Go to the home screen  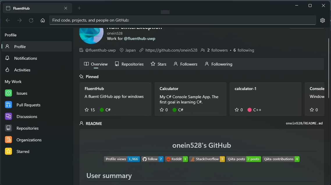(42, 20)
